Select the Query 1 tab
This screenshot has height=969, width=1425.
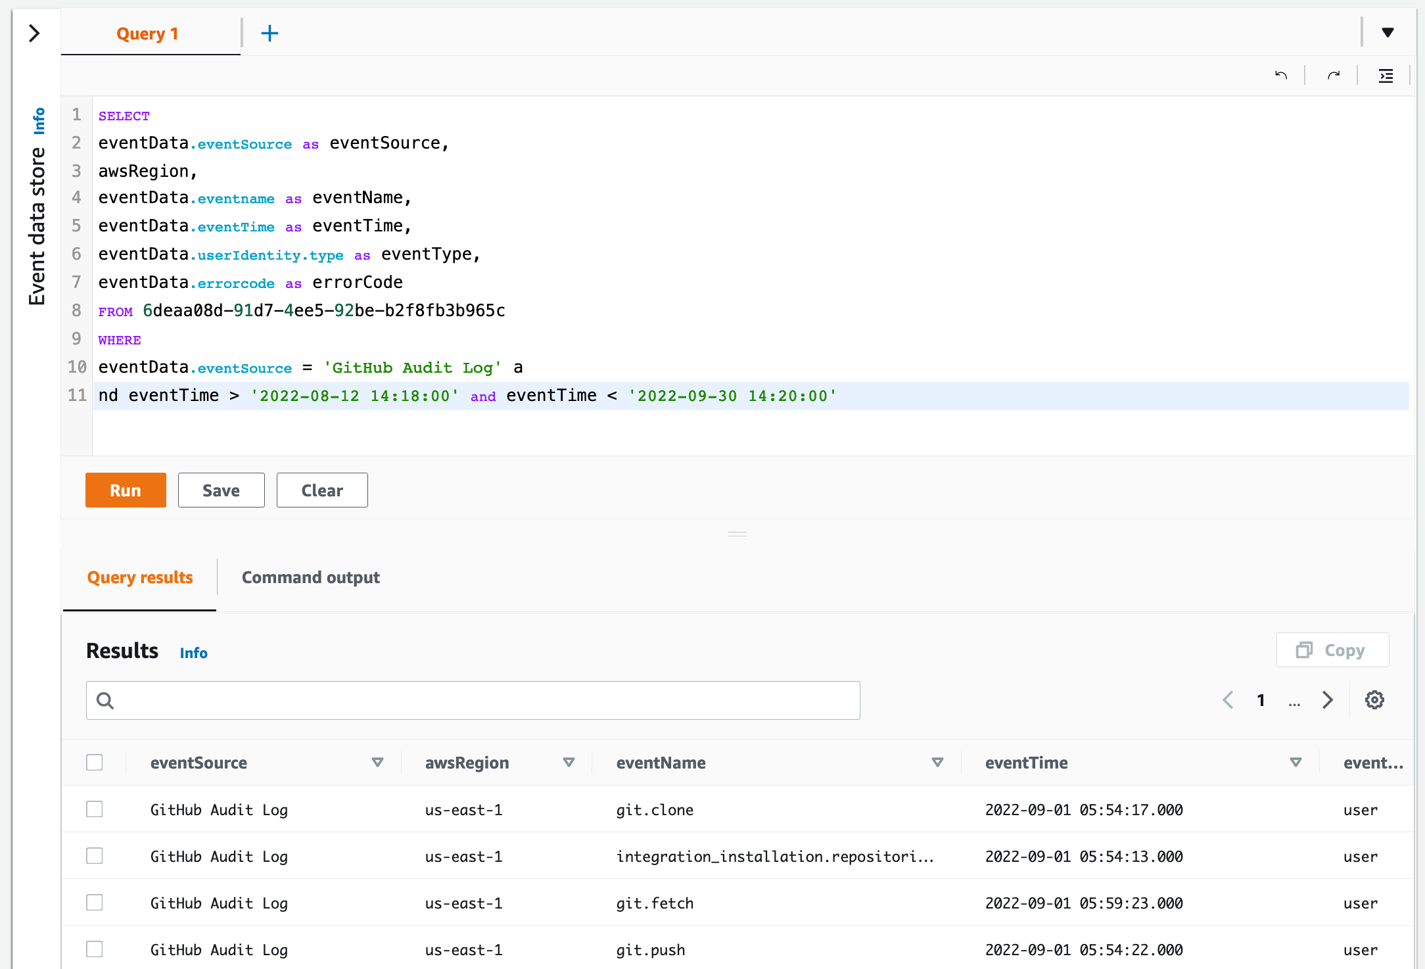[148, 34]
